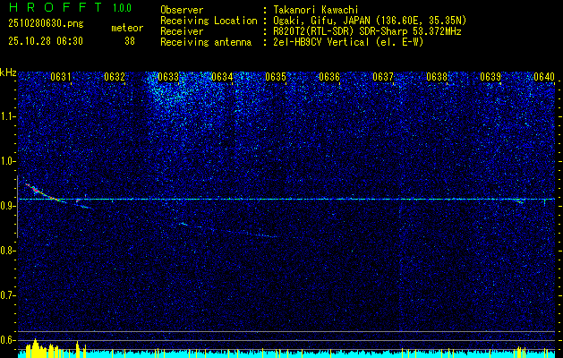
Task: Click the 0.7 frequency axis label
Action: click(x=8, y=295)
